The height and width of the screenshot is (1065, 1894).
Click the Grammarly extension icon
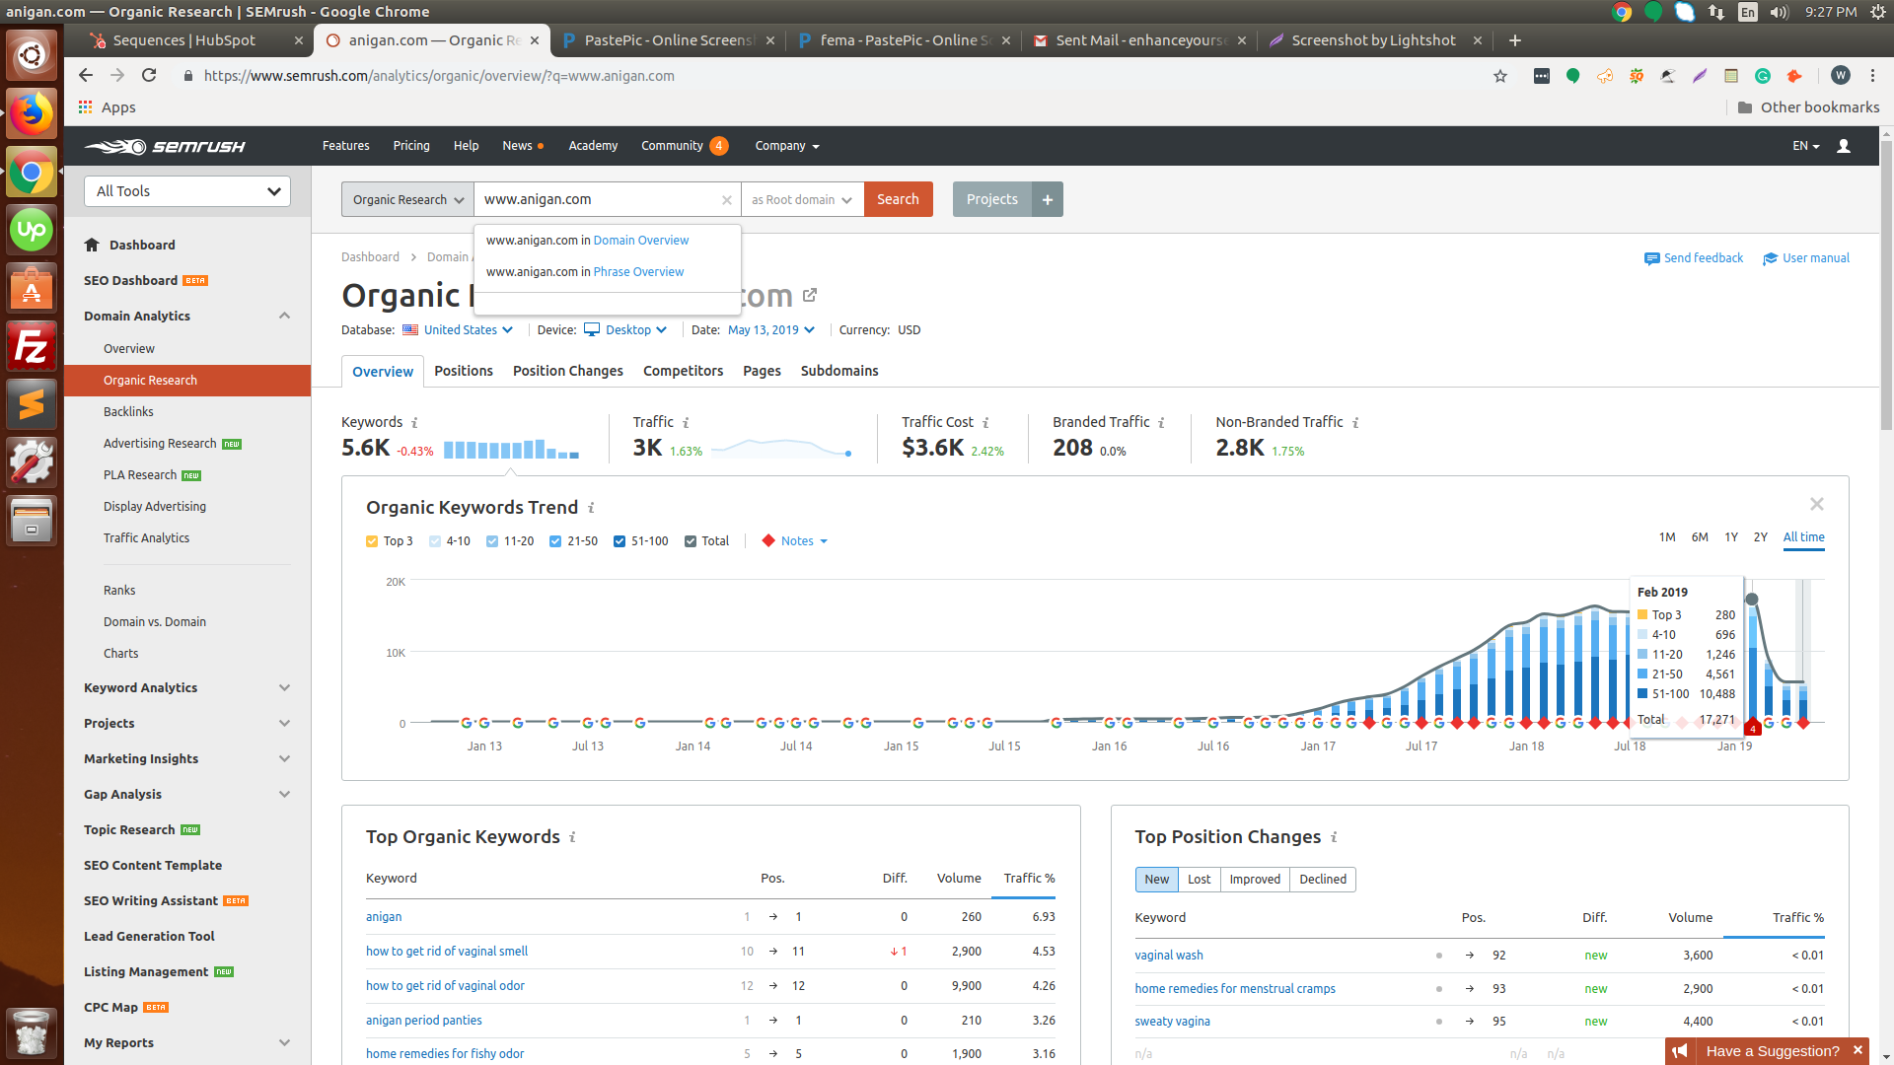pyautogui.click(x=1763, y=76)
